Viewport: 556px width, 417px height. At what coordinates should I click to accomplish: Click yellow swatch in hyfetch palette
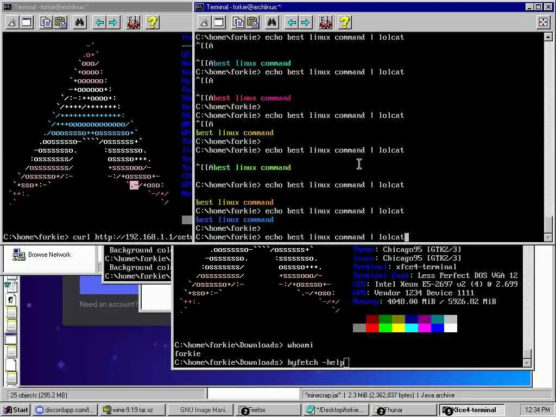tap(399, 328)
